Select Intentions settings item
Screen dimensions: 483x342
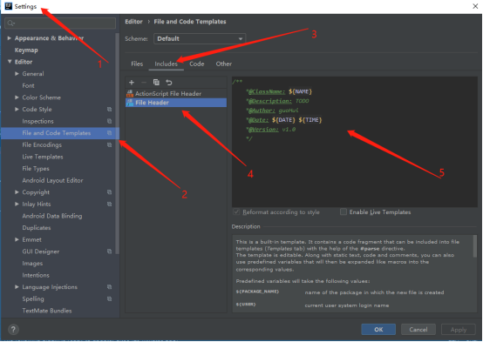click(x=36, y=275)
